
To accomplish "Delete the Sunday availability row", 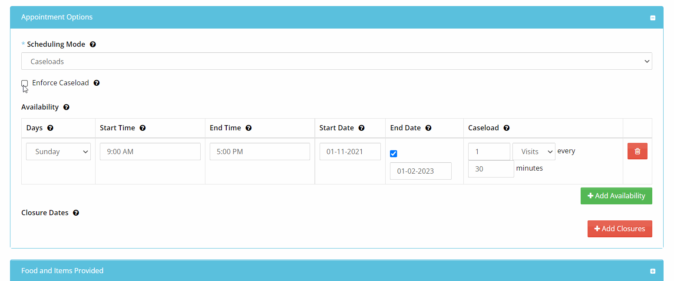I will 637,151.
